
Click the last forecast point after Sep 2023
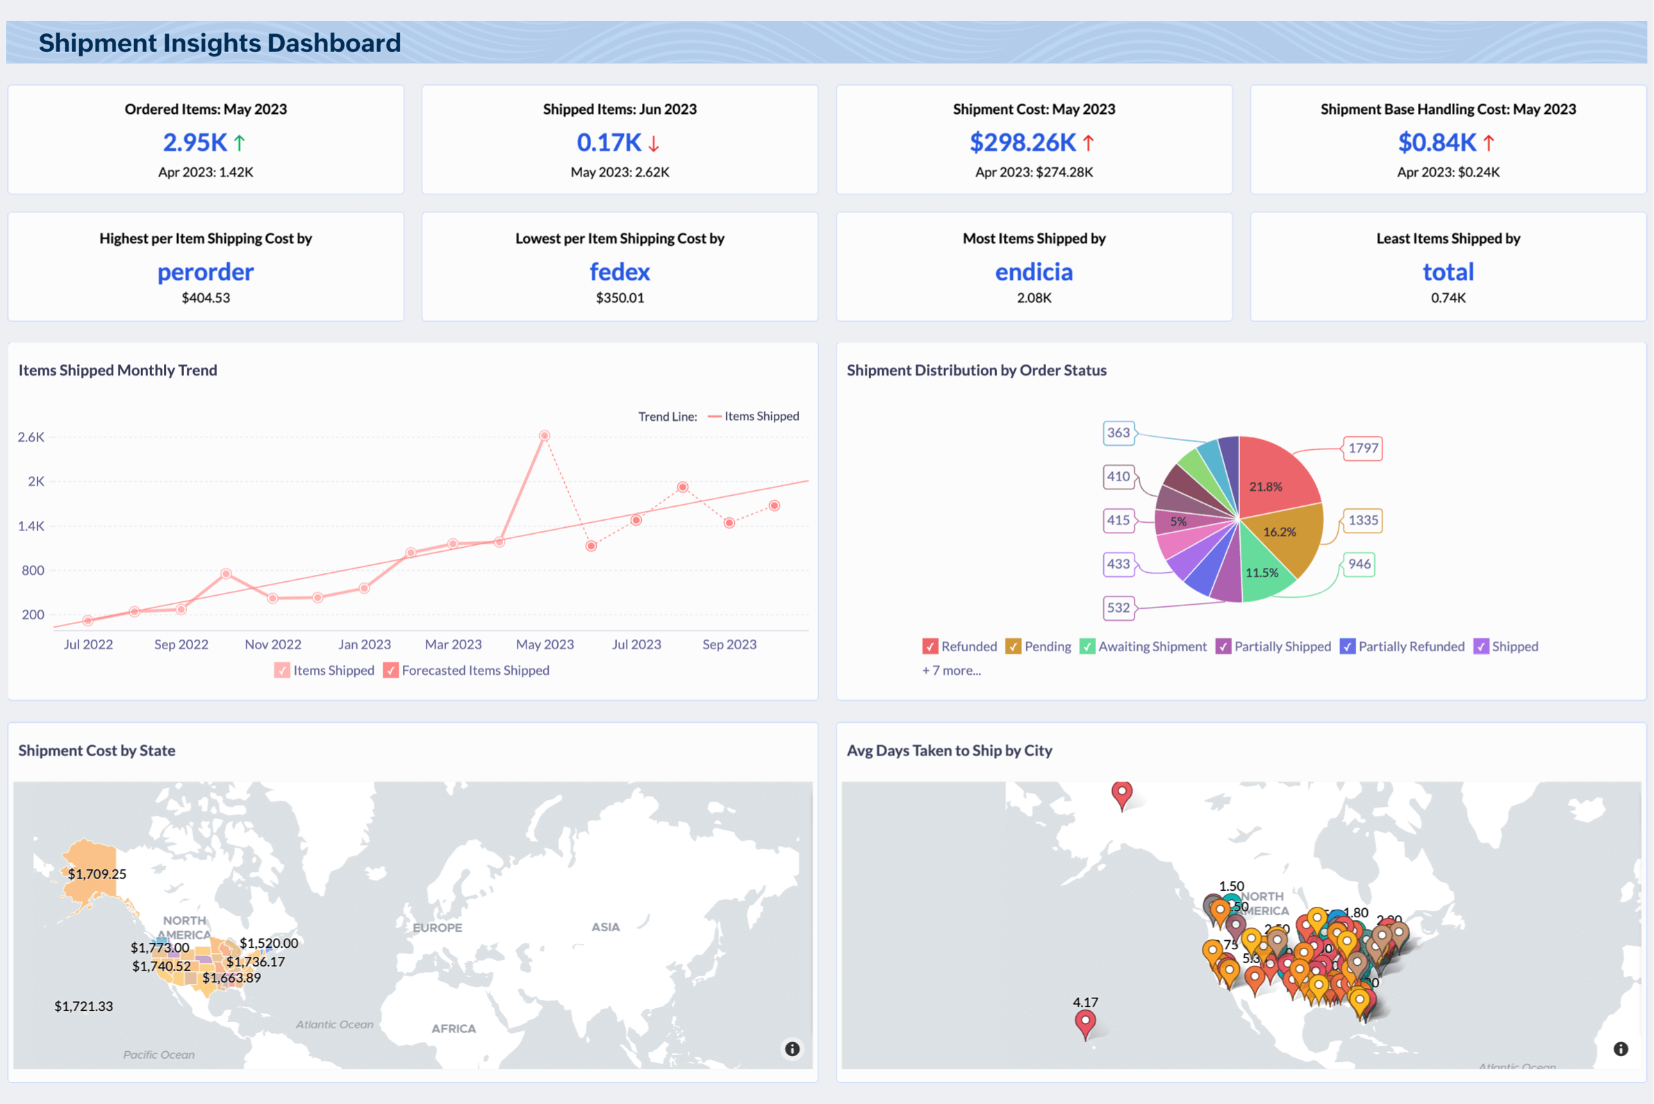(774, 505)
